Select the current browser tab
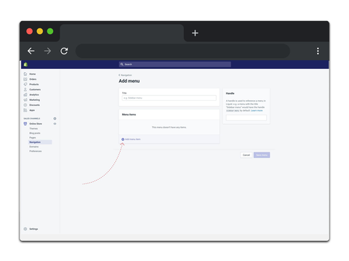 pos(122,33)
